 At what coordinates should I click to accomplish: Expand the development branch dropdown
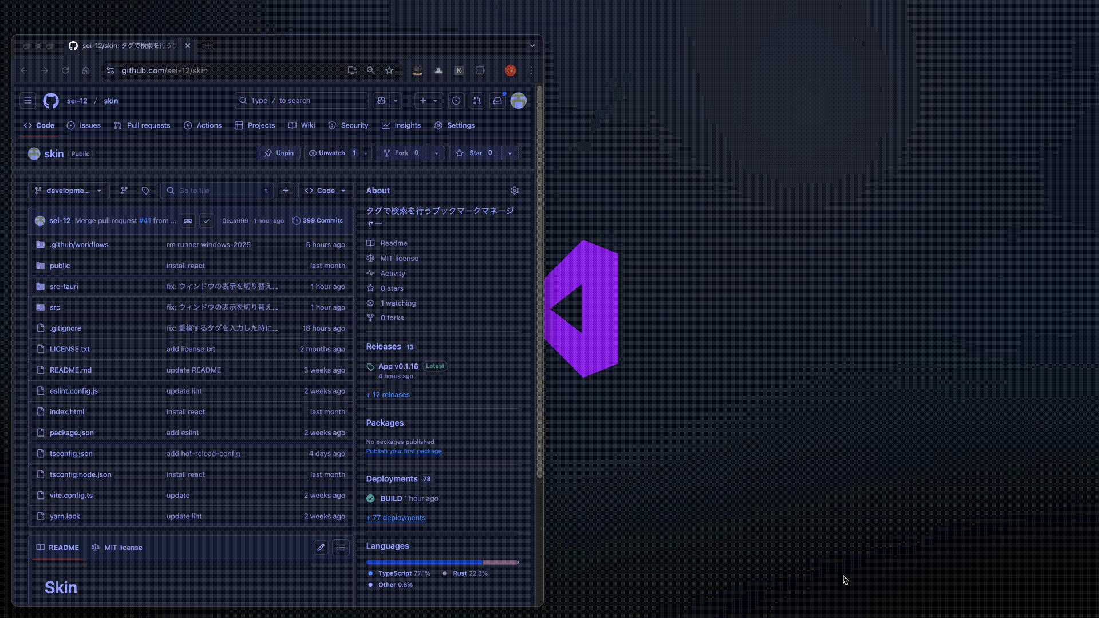69,191
